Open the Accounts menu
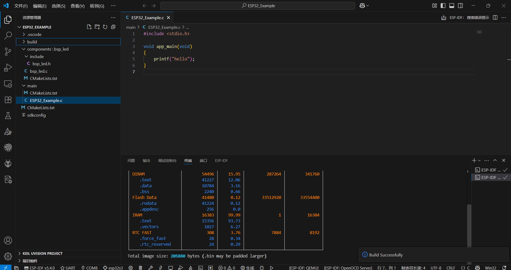This screenshot has width=511, height=270. tap(8, 240)
